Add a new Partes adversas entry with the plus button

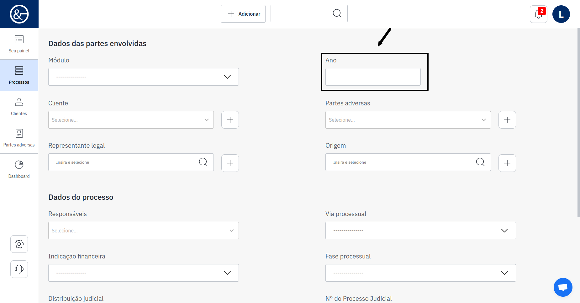pyautogui.click(x=507, y=120)
